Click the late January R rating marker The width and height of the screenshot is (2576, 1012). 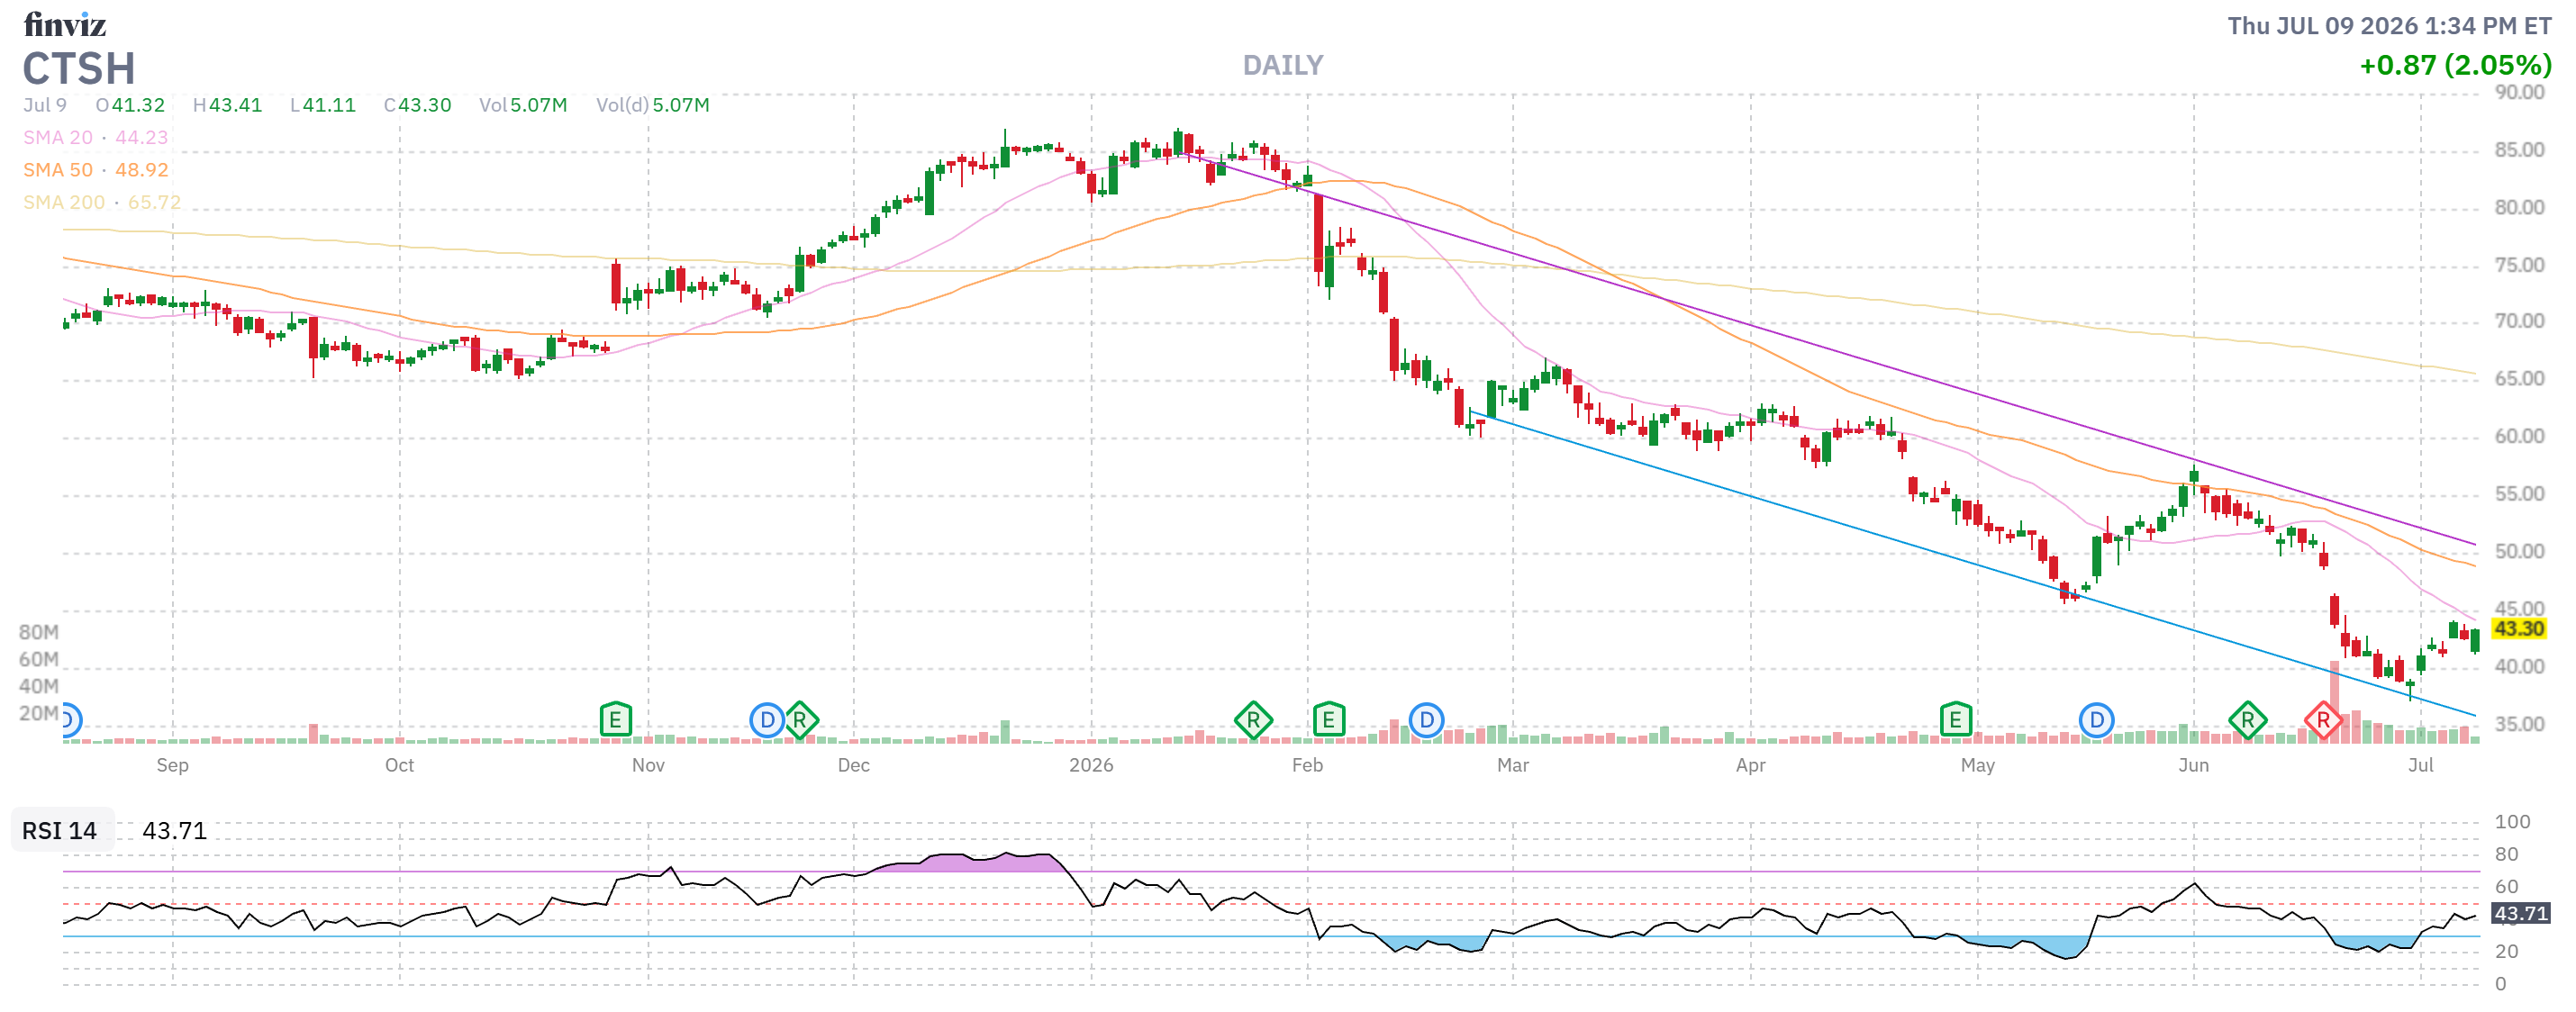[1253, 720]
